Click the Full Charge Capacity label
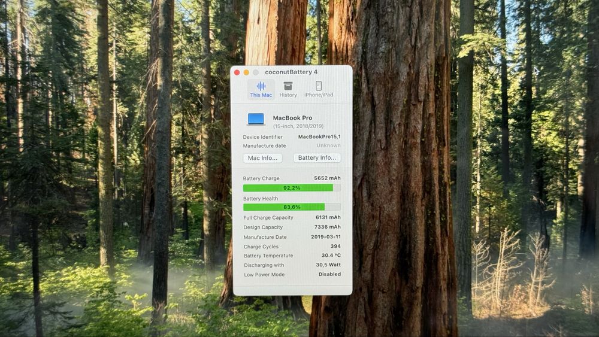Screen dimensions: 599x337 click(268, 217)
